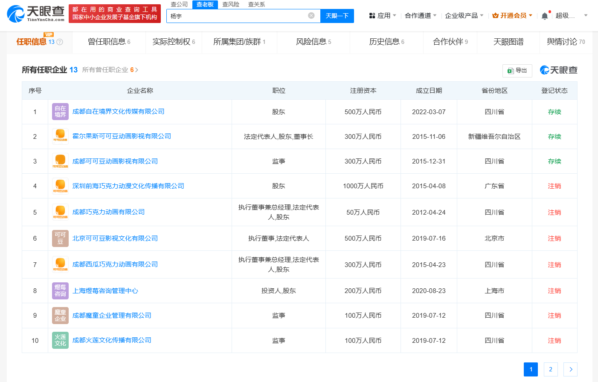Expand 所有曾任职企业 6 link
Screen dimensions: 598x382
point(110,70)
